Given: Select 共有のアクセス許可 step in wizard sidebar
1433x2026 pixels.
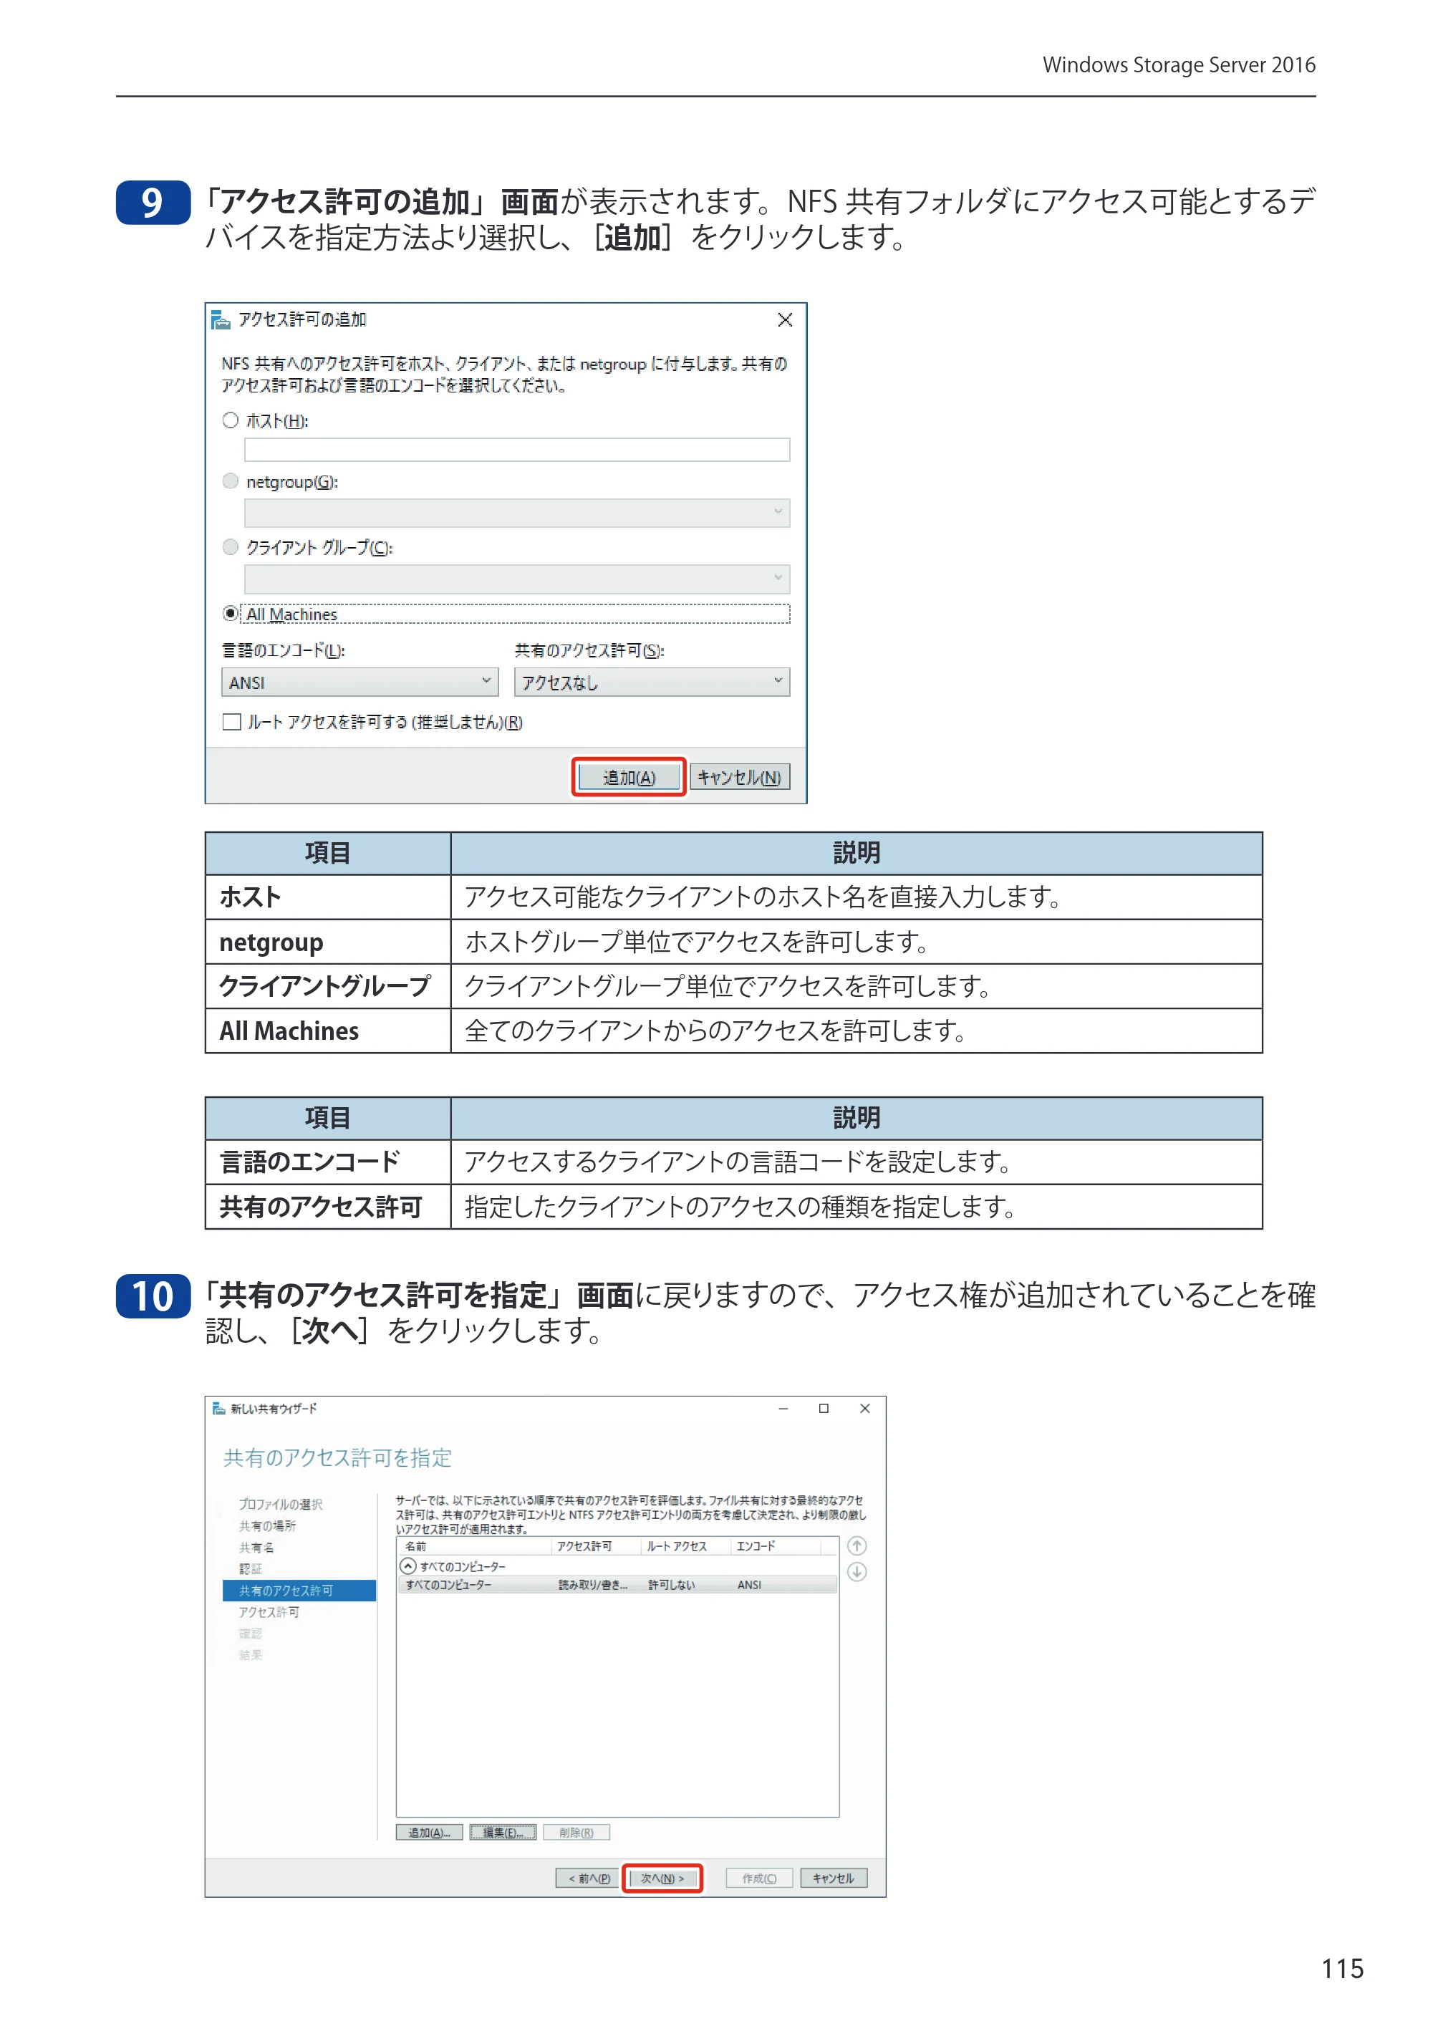Looking at the screenshot, I should [299, 1590].
